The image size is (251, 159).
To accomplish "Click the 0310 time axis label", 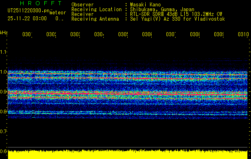I will (243, 35).
